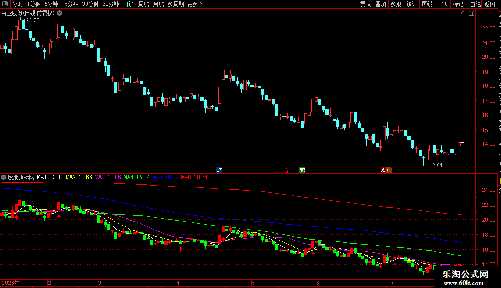Open 复权 price adjustment options

point(365,4)
